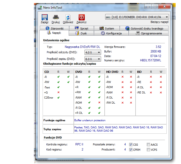Click the Kod regionu value 2
Viewport: 181px width, 164px height.
[82, 149]
